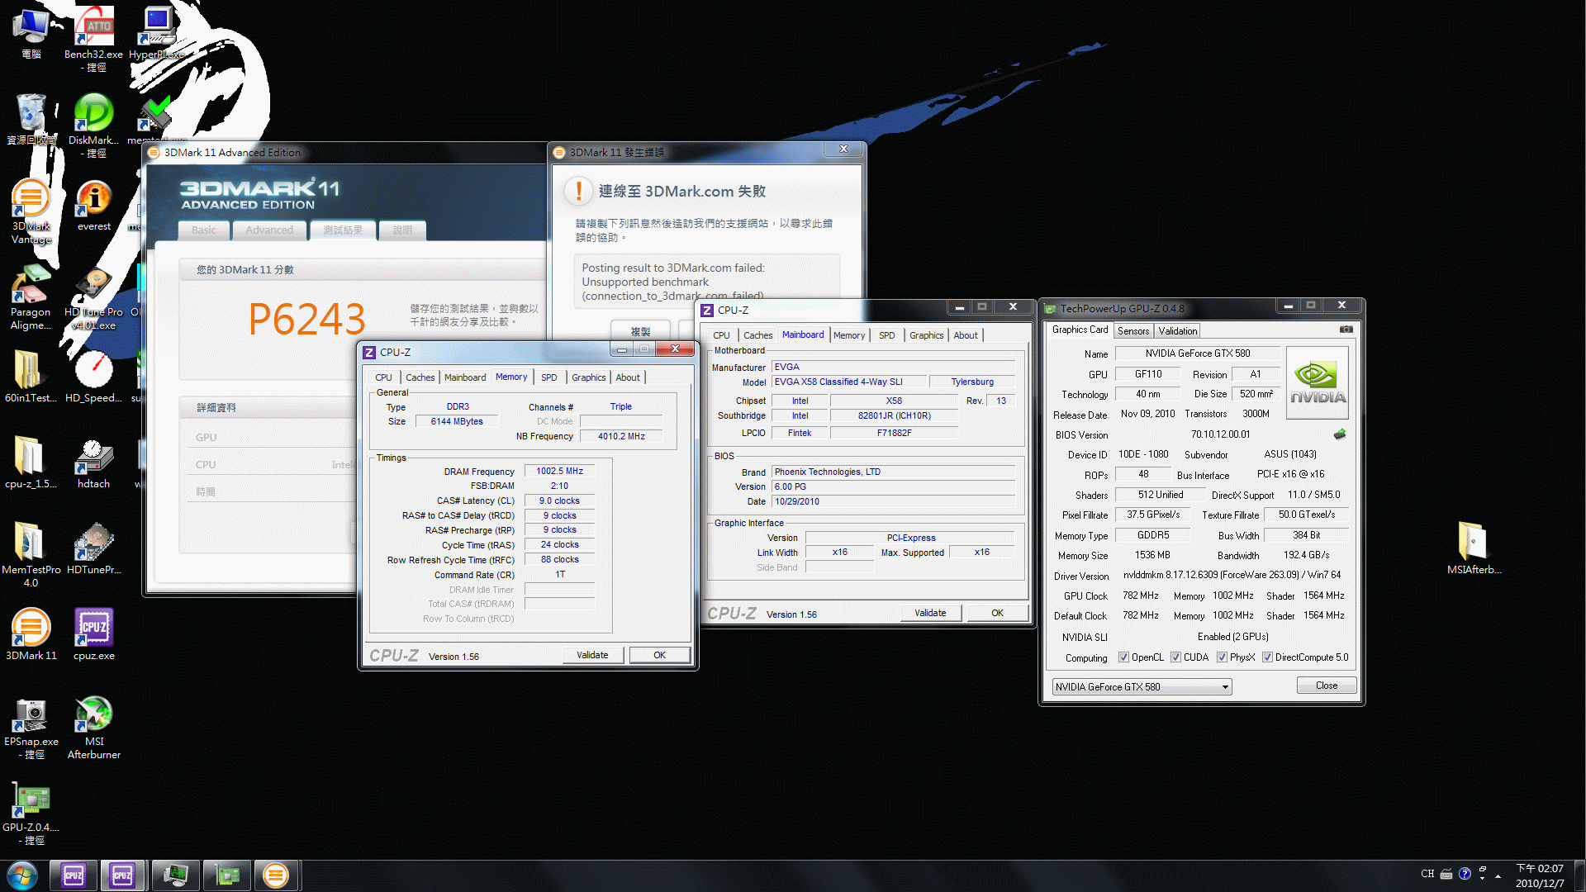Click Close button in GPU-Z
Screen dimensions: 1586x892
coord(1326,686)
